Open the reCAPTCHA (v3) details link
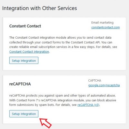Viewport: 129px width, 129px height. (88, 105)
